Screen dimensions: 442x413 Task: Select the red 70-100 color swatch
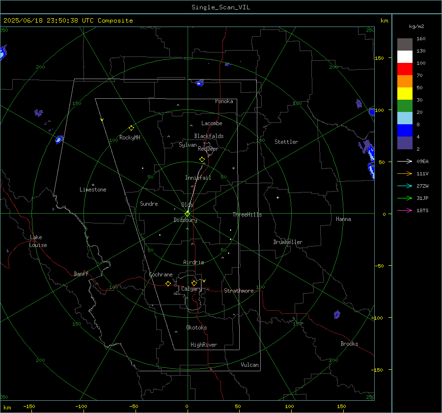point(405,69)
